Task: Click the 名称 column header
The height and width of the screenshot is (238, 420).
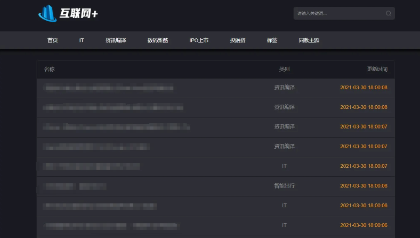Action: coord(49,69)
